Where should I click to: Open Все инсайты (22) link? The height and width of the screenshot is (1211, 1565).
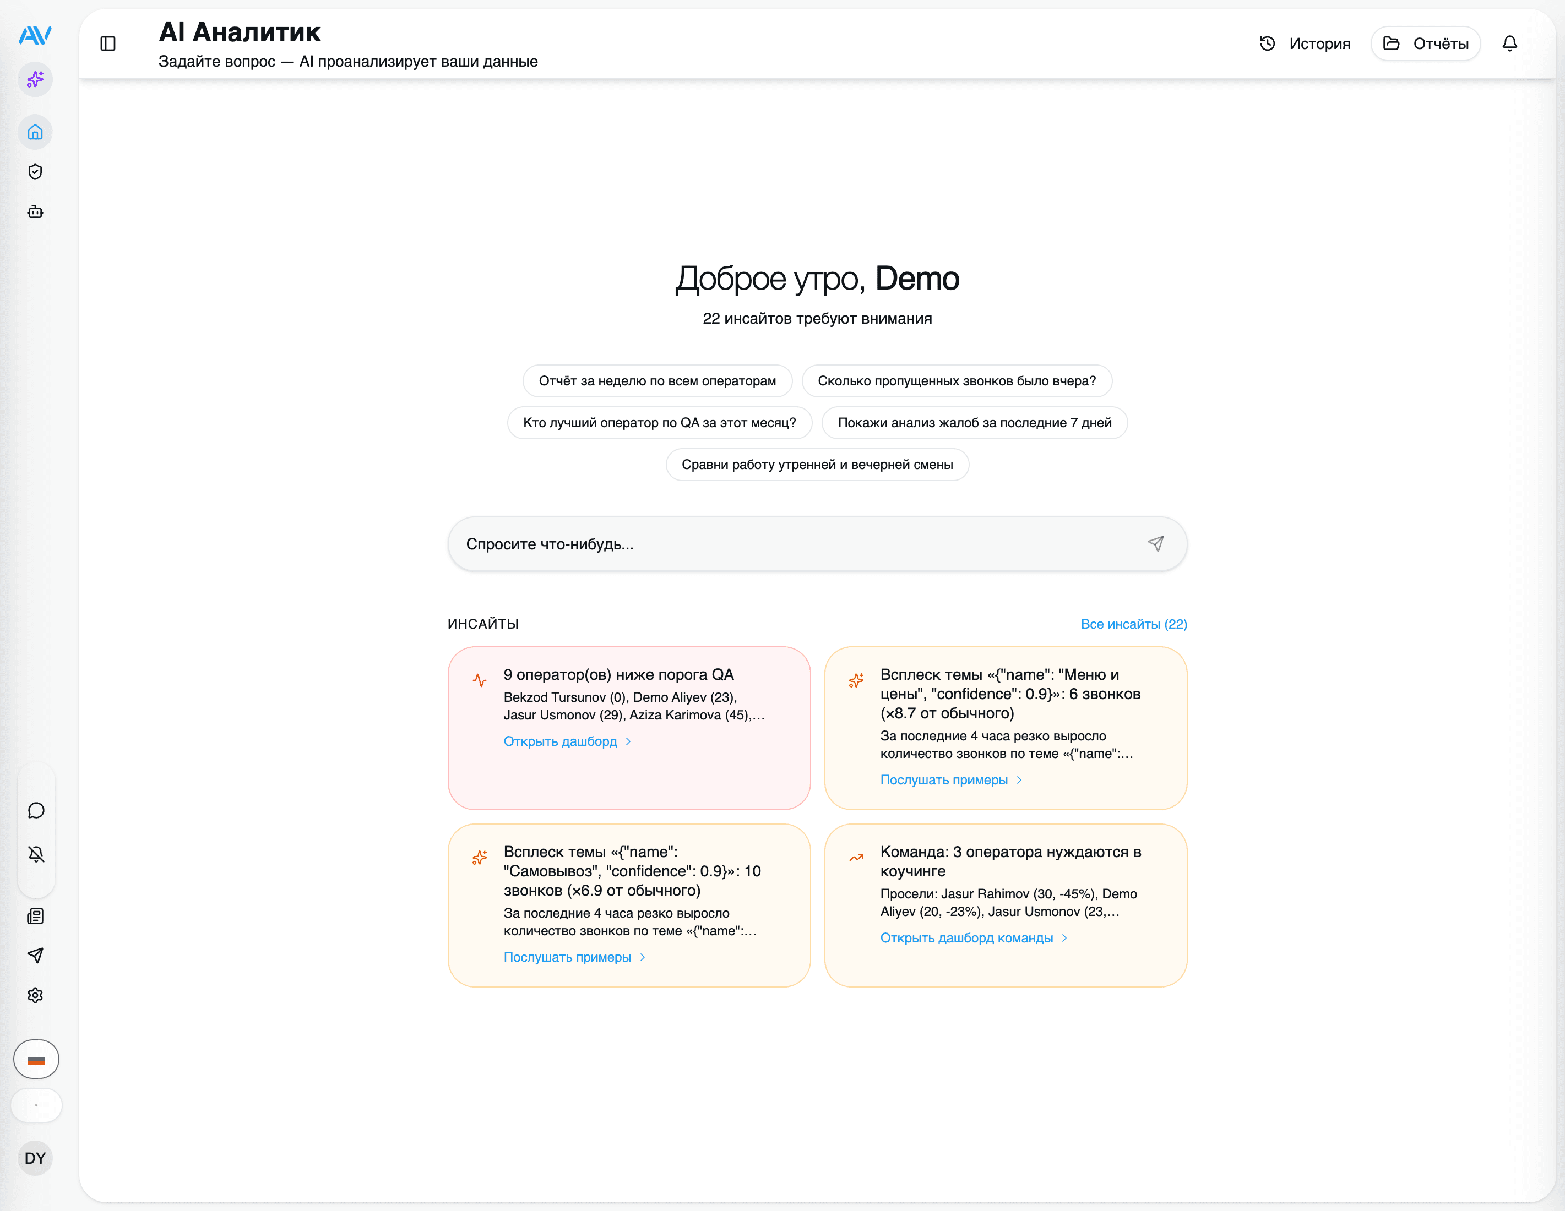(x=1134, y=624)
